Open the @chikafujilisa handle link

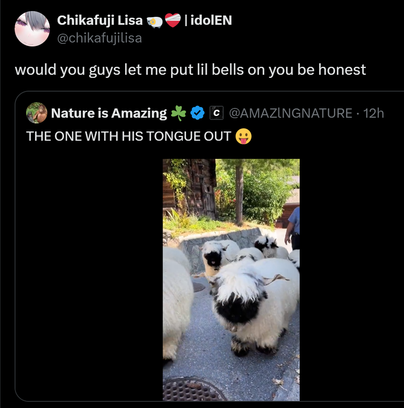[x=99, y=38]
